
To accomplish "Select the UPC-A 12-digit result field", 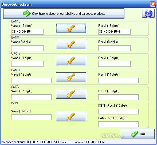I will pyautogui.click(x=114, y=64).
